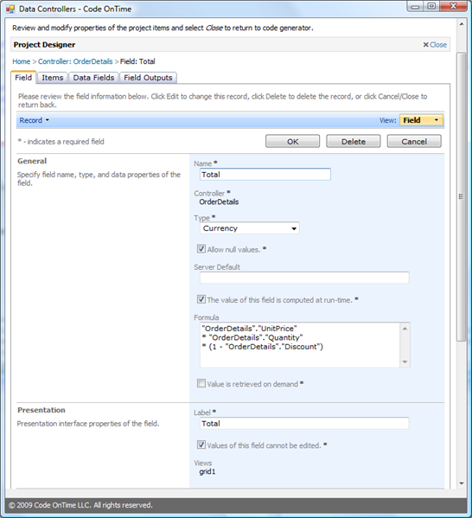Edit the Label input field
The width and height of the screenshot is (472, 518).
pyautogui.click(x=304, y=424)
